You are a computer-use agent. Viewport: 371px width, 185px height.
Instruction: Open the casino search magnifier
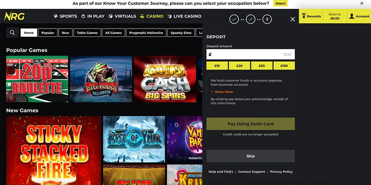(12, 33)
